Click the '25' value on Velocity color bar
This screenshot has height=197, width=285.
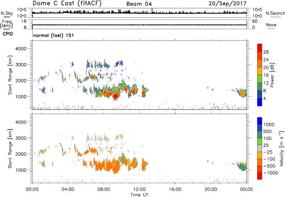point(266,145)
